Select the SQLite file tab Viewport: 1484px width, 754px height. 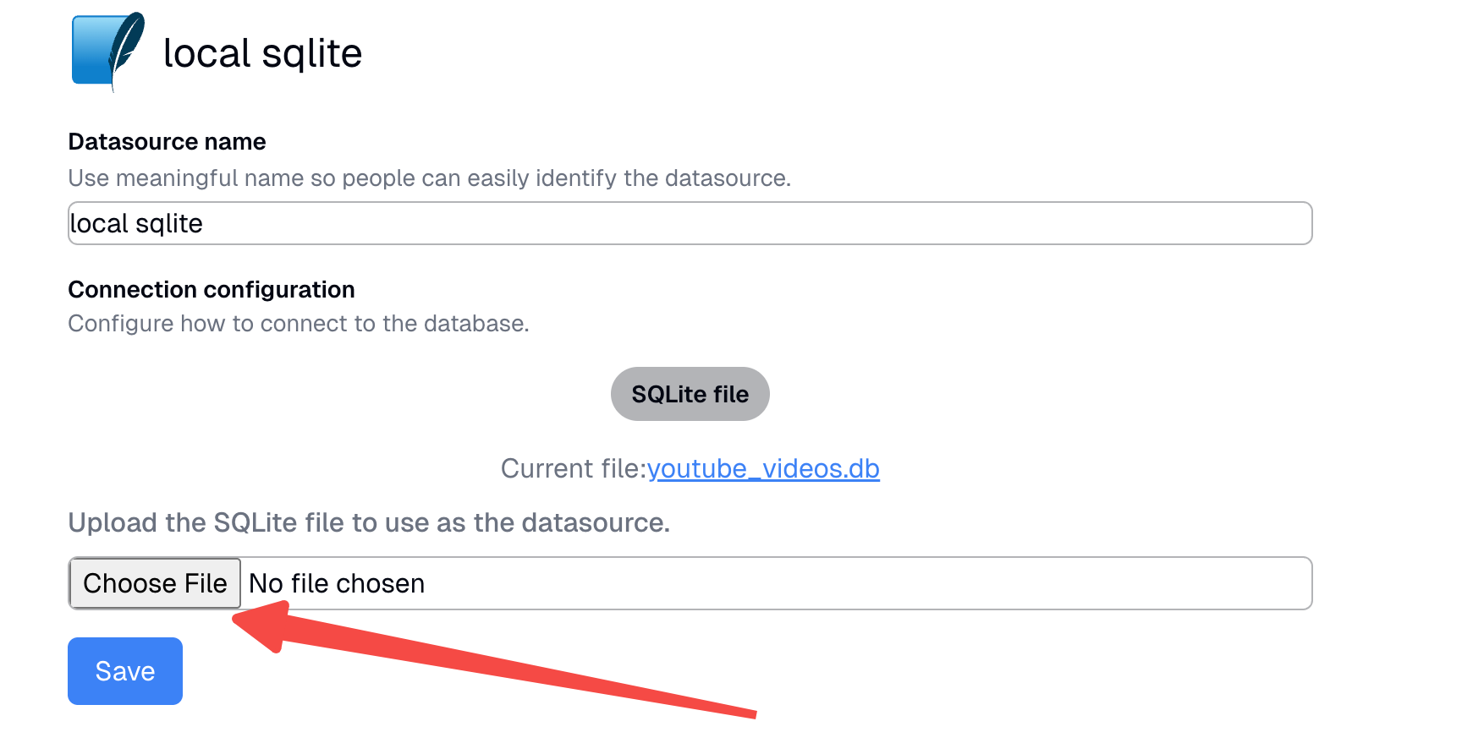coord(690,394)
